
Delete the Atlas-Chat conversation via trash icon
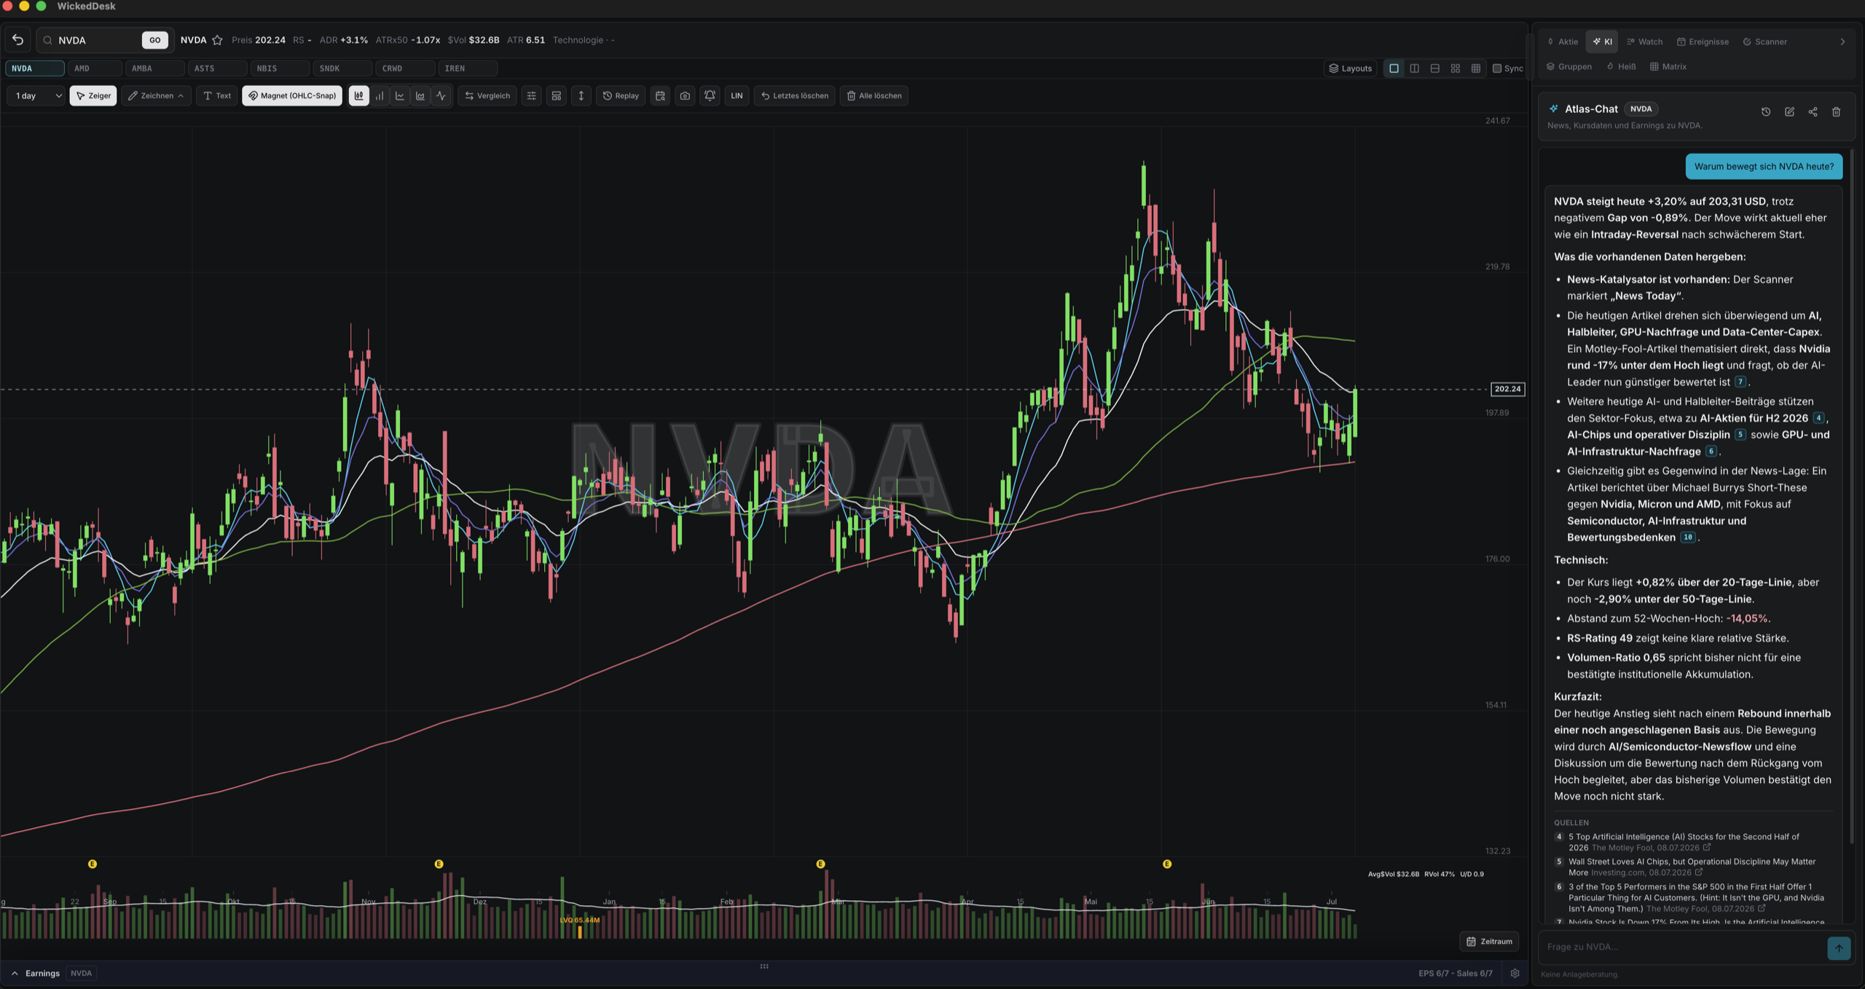pos(1836,111)
